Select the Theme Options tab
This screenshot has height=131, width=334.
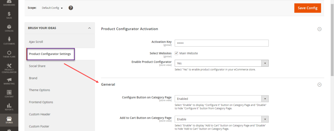pyautogui.click(x=39, y=90)
